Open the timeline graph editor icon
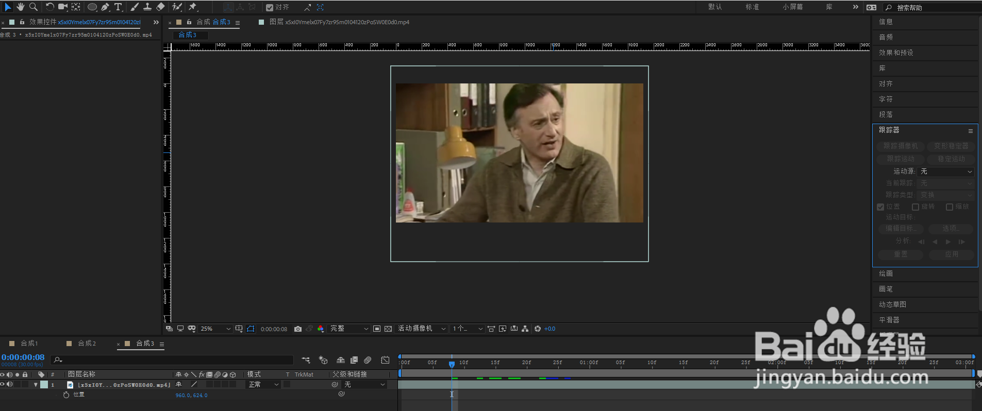 tap(385, 360)
